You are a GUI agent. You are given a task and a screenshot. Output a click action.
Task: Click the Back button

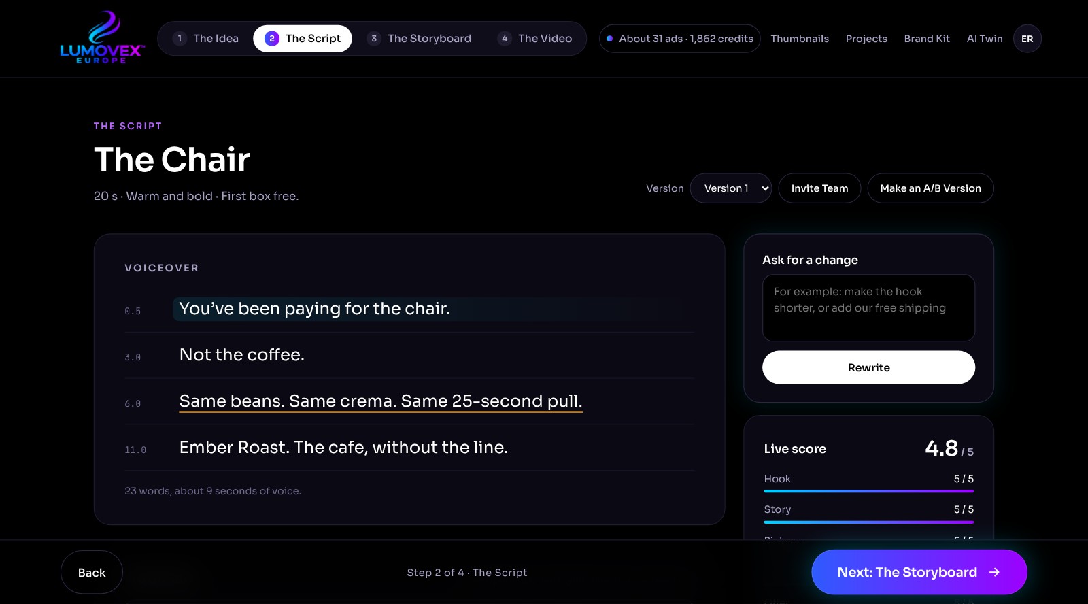92,573
